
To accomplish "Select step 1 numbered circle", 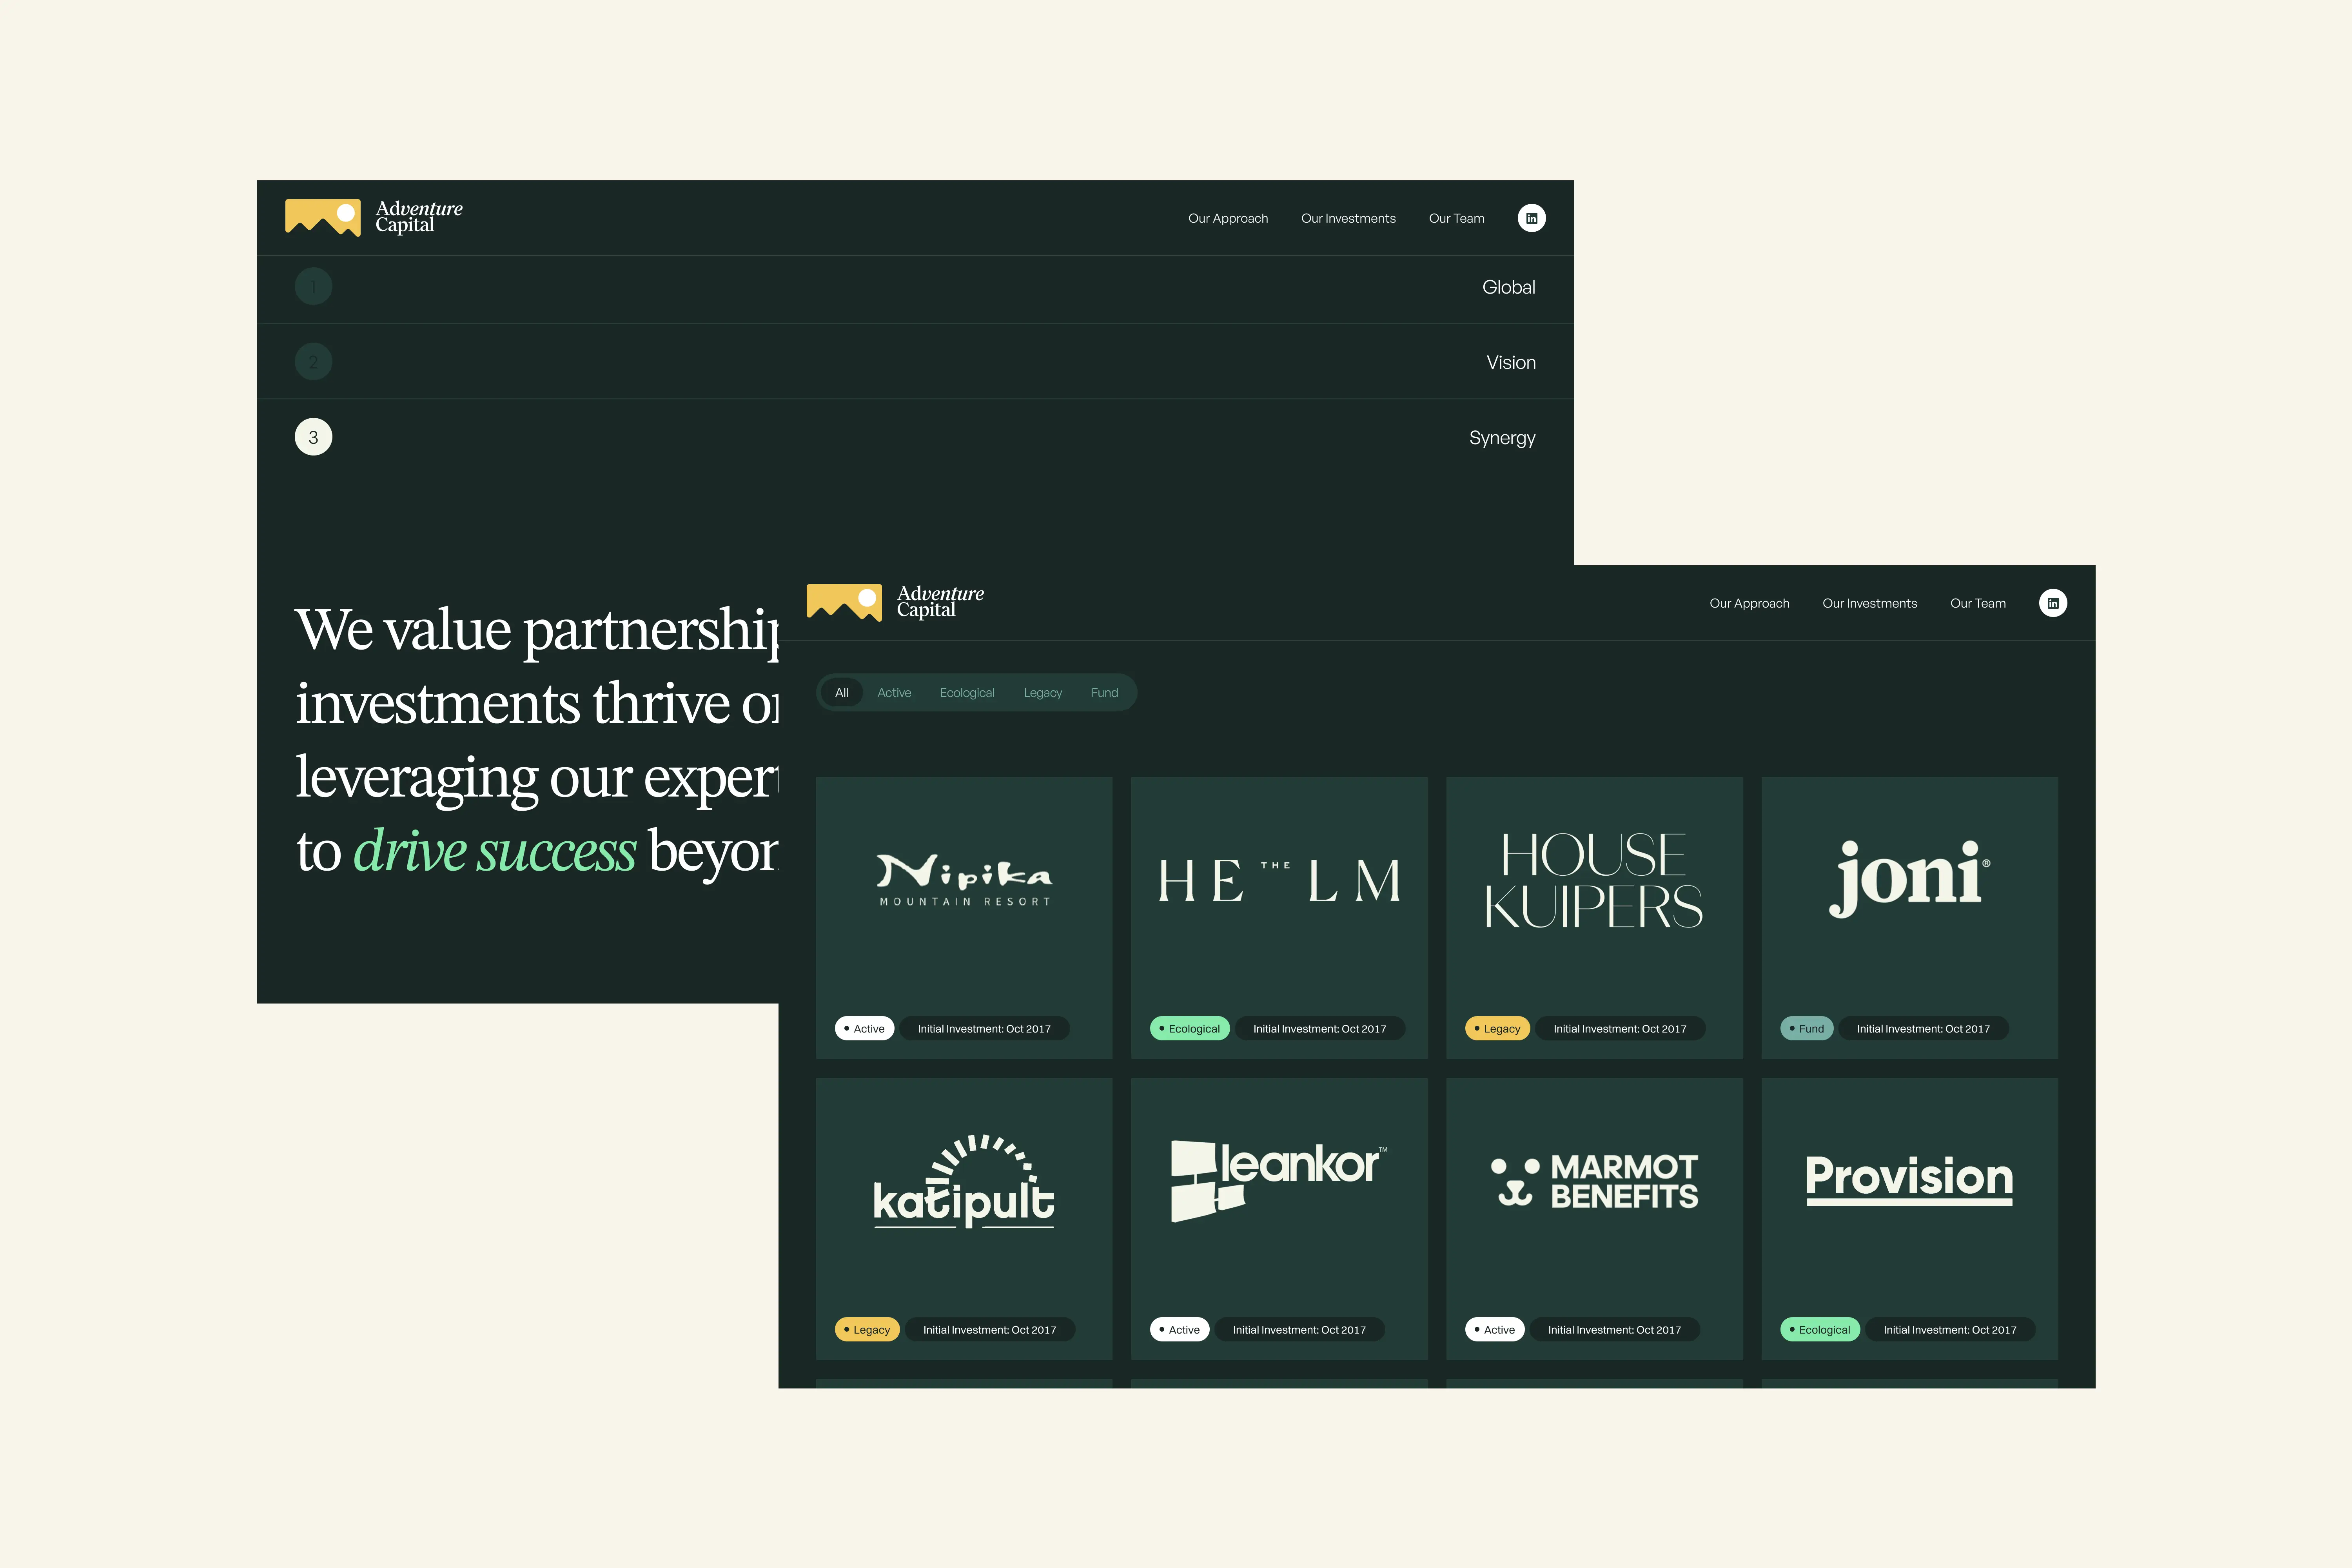I will (313, 287).
